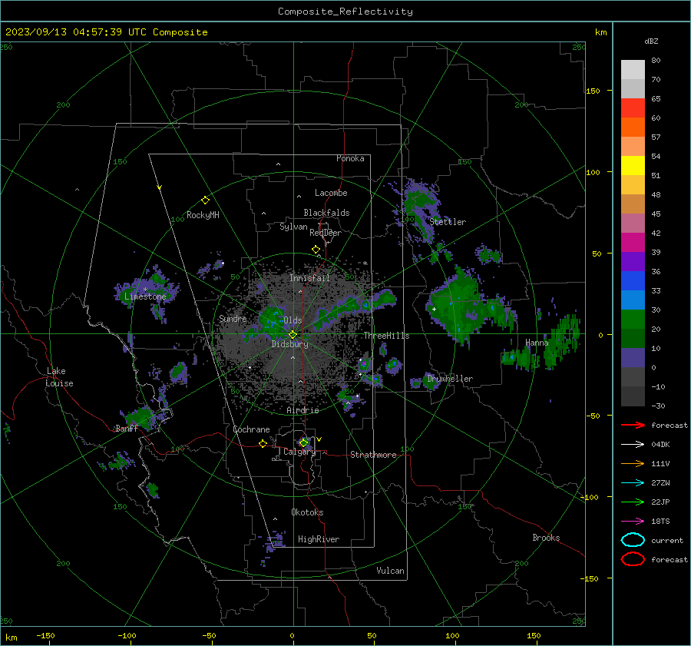Click the Airdrie label
The width and height of the screenshot is (691, 646).
(x=303, y=410)
